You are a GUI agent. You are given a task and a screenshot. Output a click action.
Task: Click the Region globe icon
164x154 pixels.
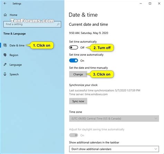tap(5, 55)
